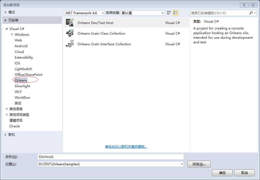
Task: Click the 取消 button
Action: pos(244,173)
